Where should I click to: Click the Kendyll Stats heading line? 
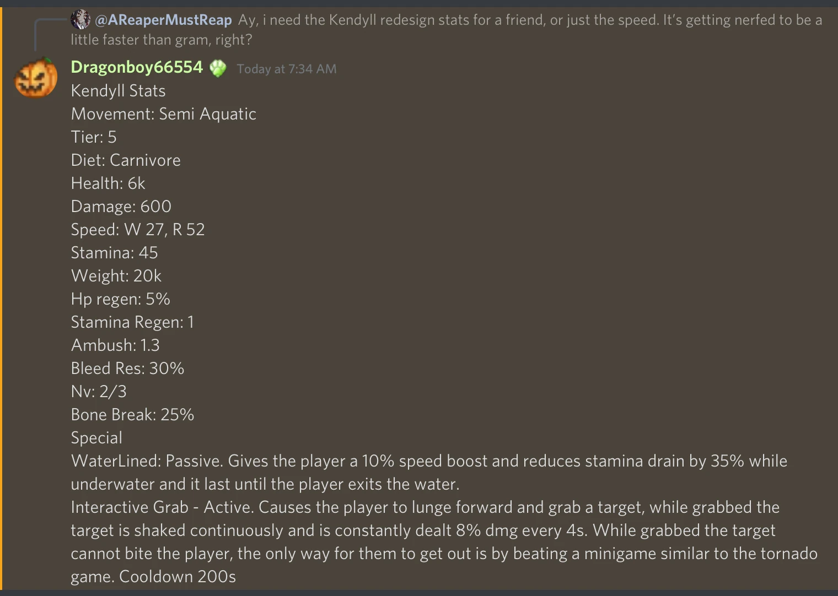(118, 90)
